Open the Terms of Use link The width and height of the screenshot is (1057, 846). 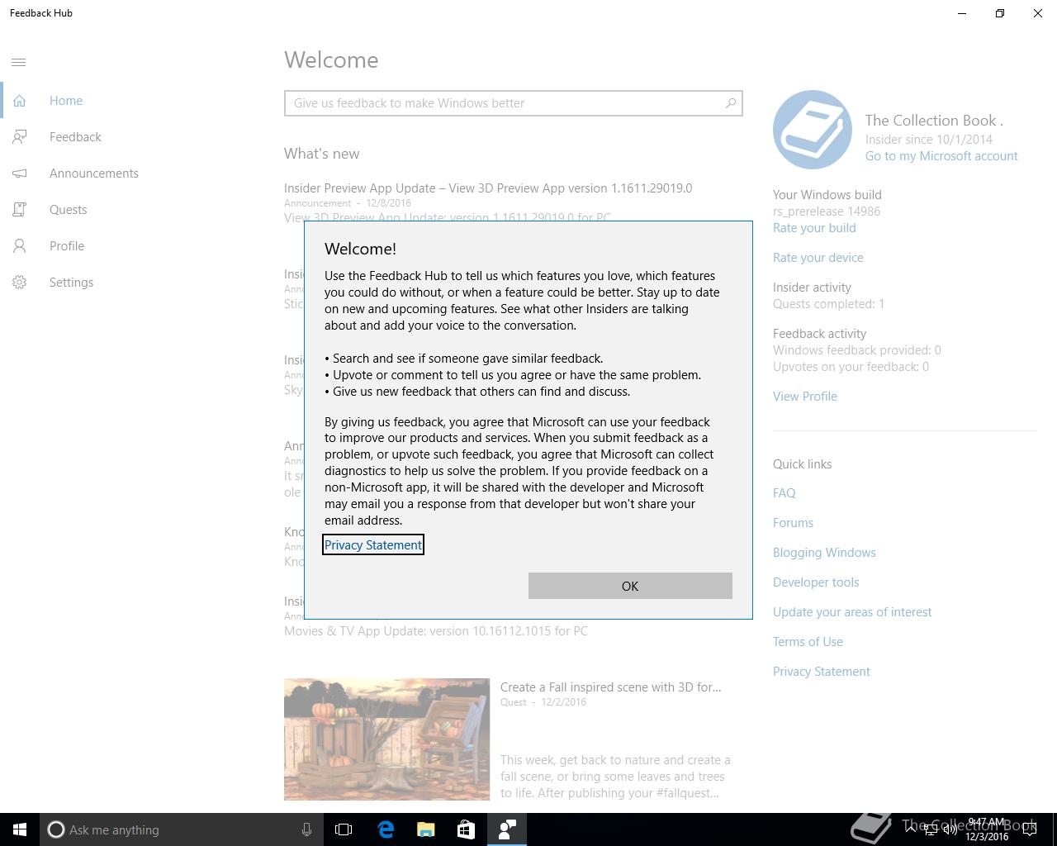point(808,642)
